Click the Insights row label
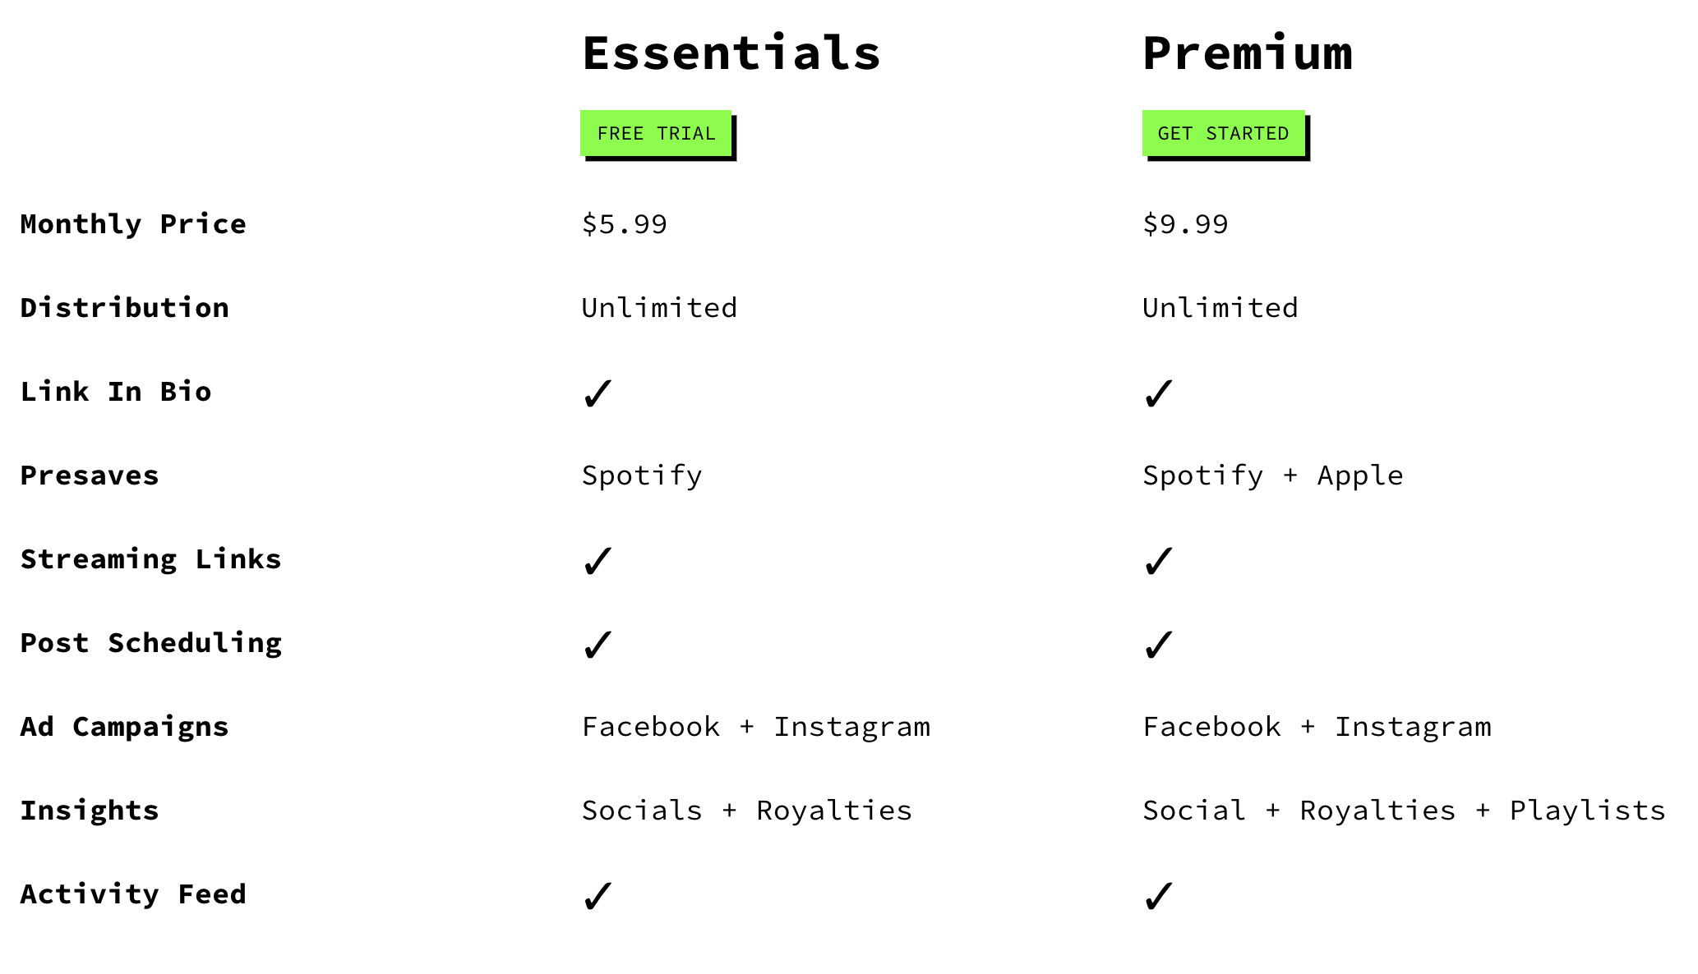 90,811
